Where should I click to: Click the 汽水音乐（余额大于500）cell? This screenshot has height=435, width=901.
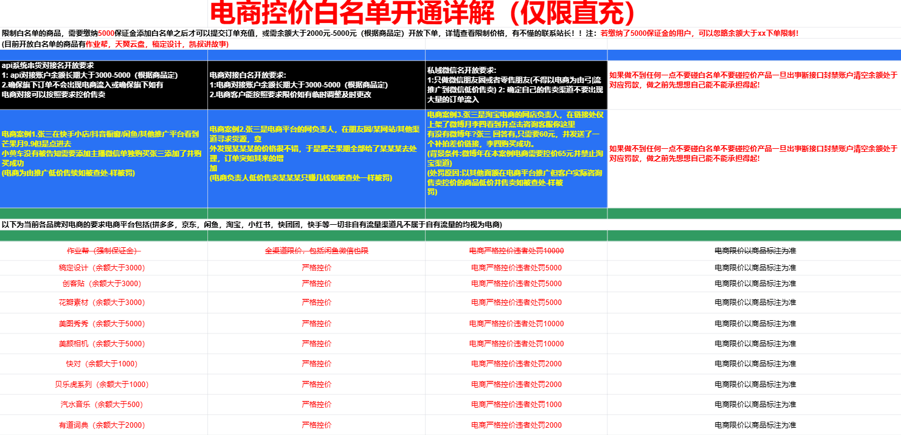click(102, 405)
